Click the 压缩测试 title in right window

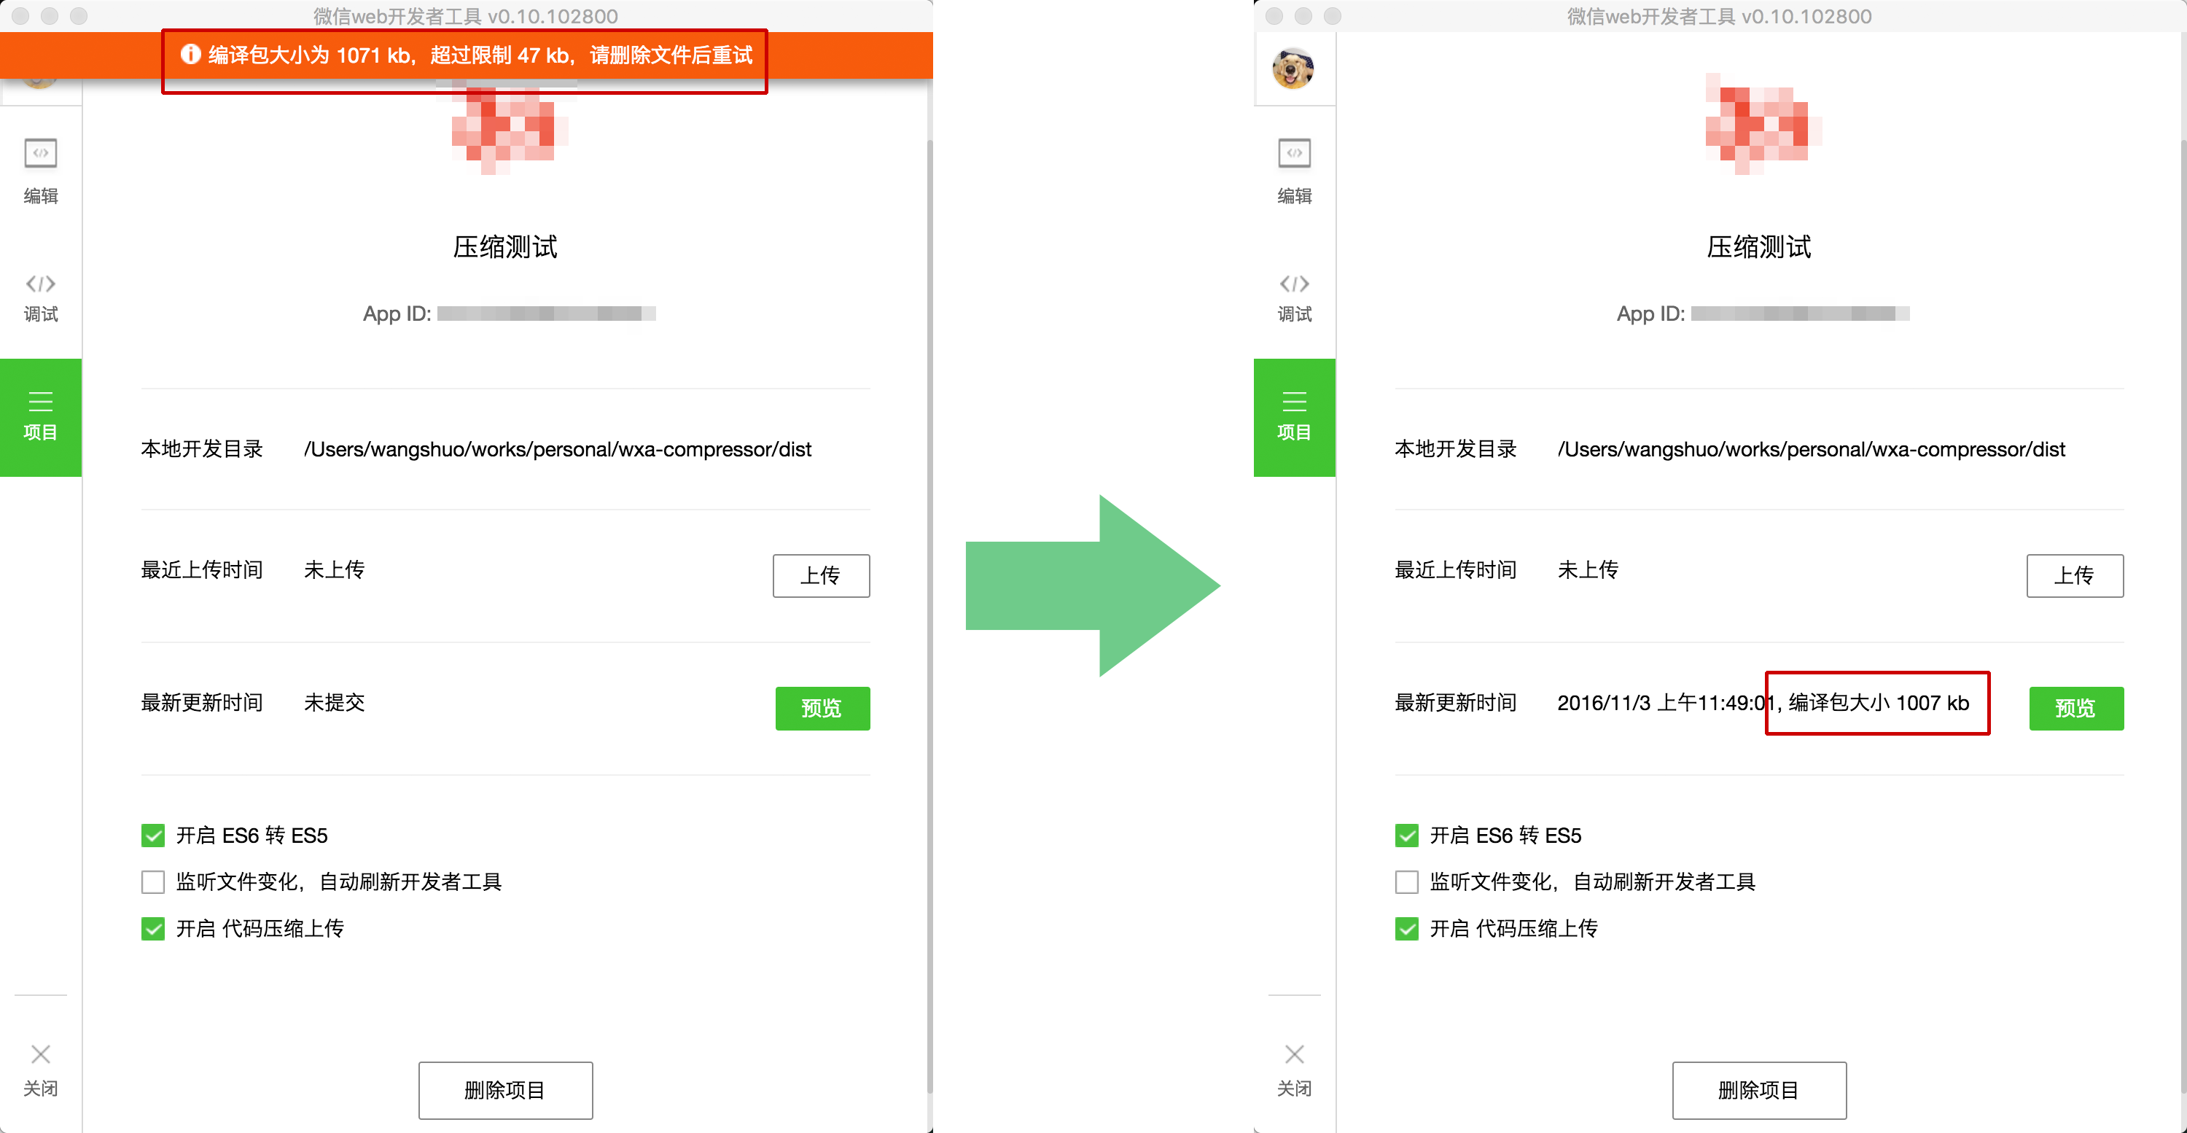pos(1759,247)
